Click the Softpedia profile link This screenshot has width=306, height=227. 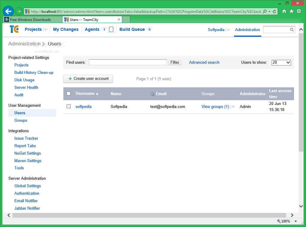pyautogui.click(x=216, y=30)
